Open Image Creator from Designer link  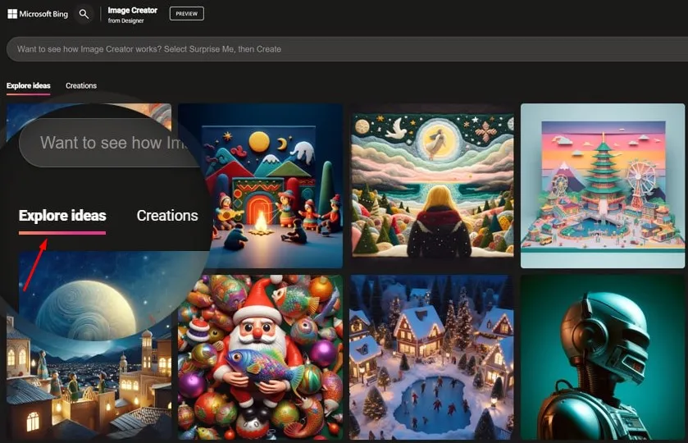pos(132,15)
